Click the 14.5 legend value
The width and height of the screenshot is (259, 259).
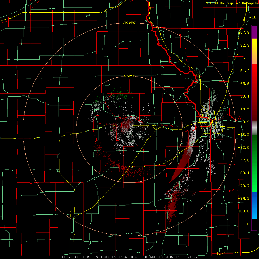pos(245,109)
